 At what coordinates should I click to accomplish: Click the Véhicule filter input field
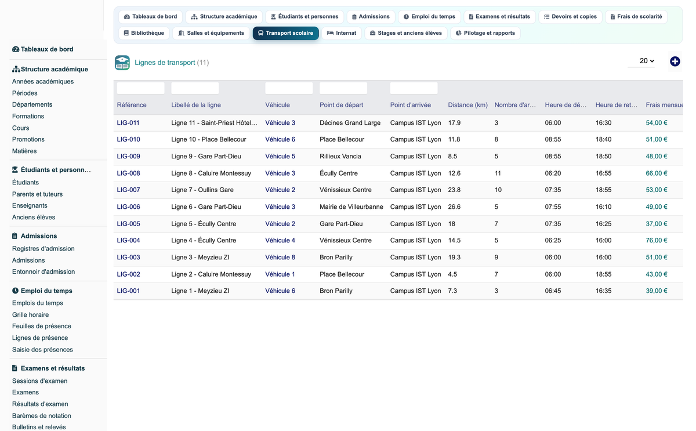pos(289,88)
